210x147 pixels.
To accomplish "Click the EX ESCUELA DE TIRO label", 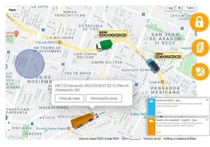I will pyautogui.click(x=91, y=27).
